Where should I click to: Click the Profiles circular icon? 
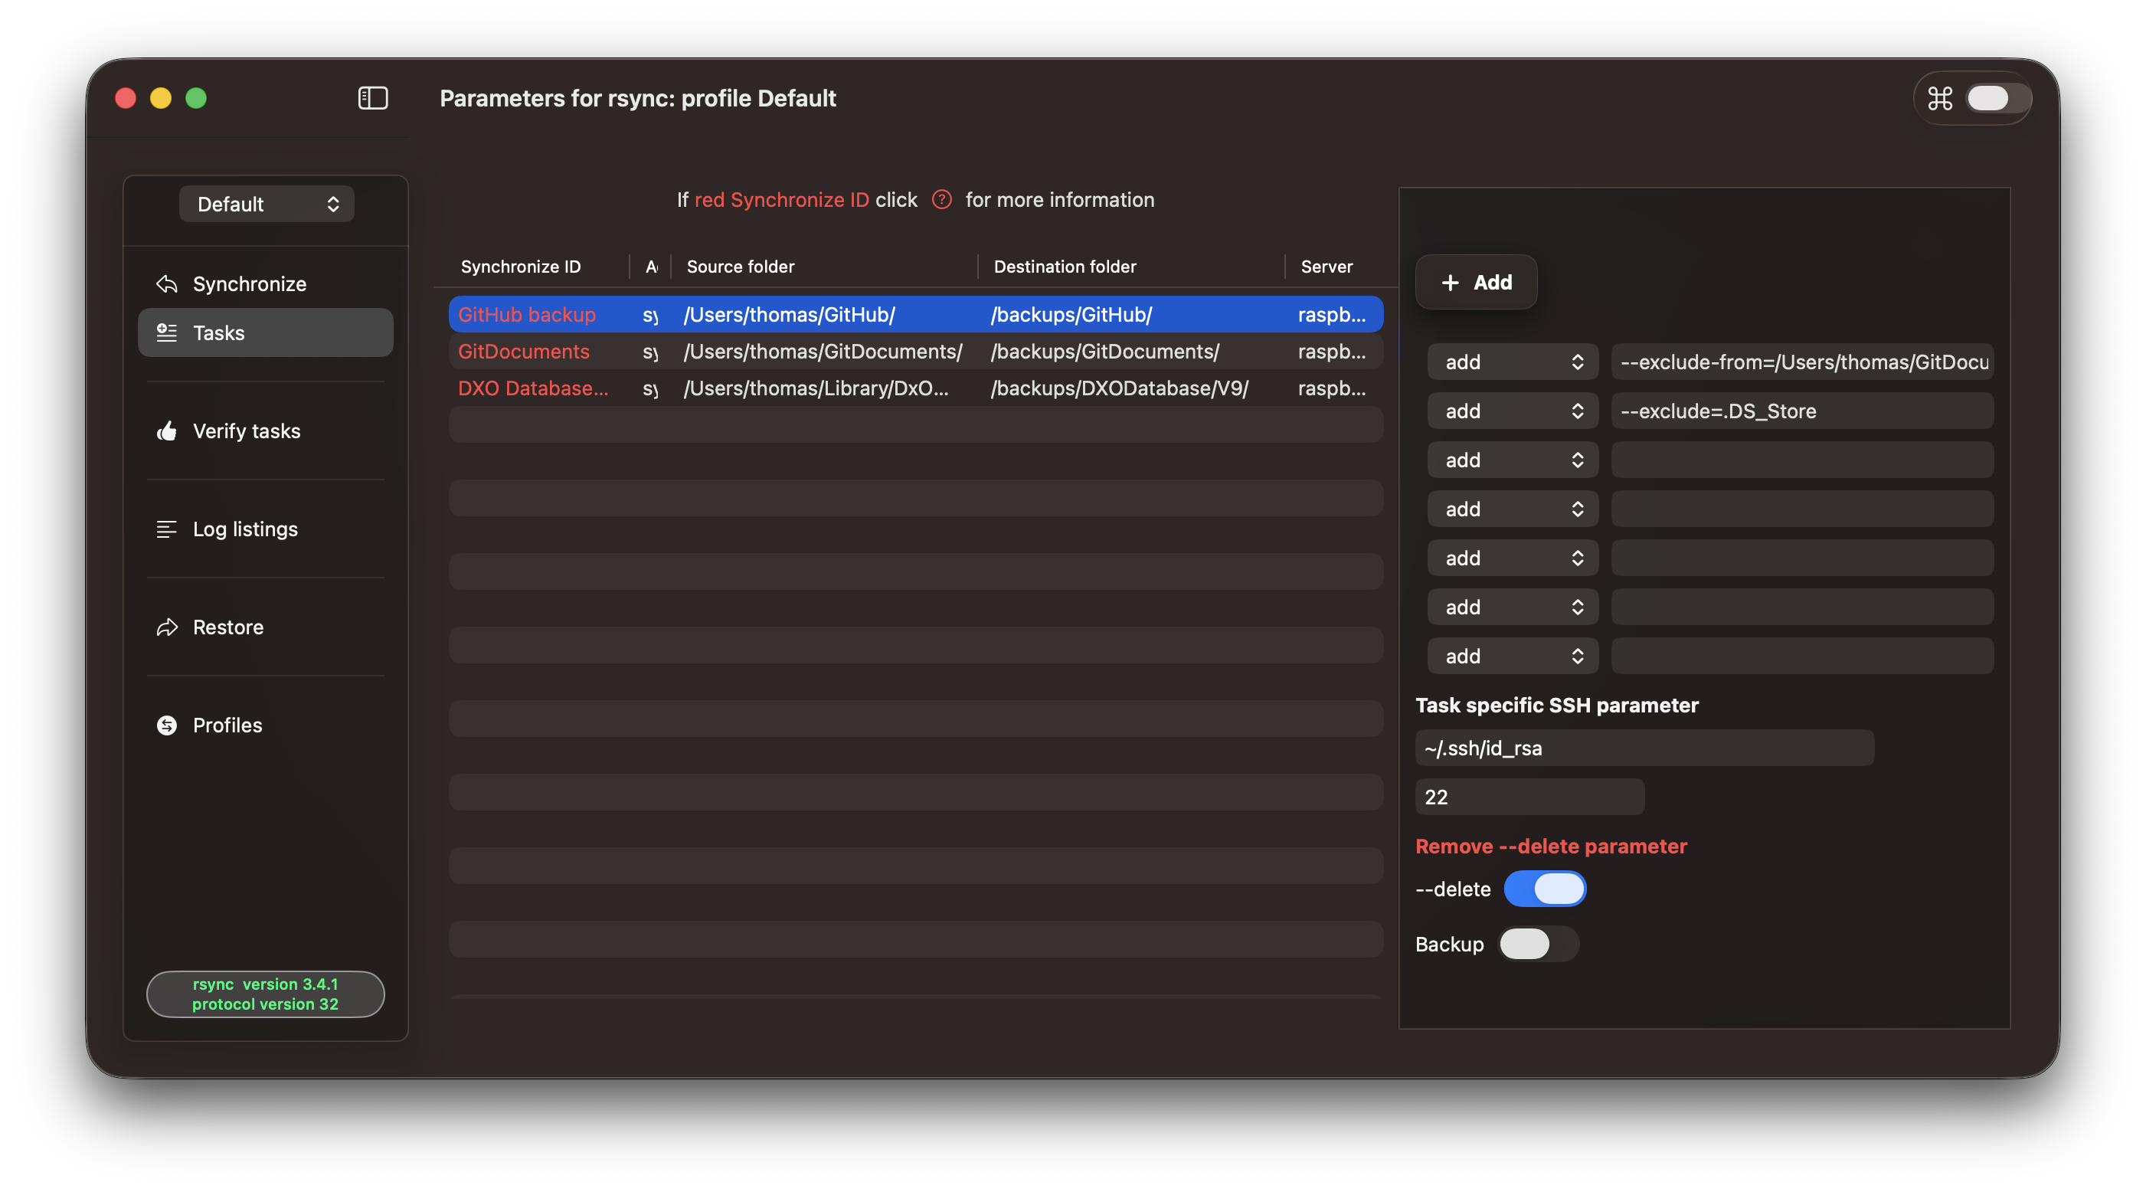tap(167, 725)
